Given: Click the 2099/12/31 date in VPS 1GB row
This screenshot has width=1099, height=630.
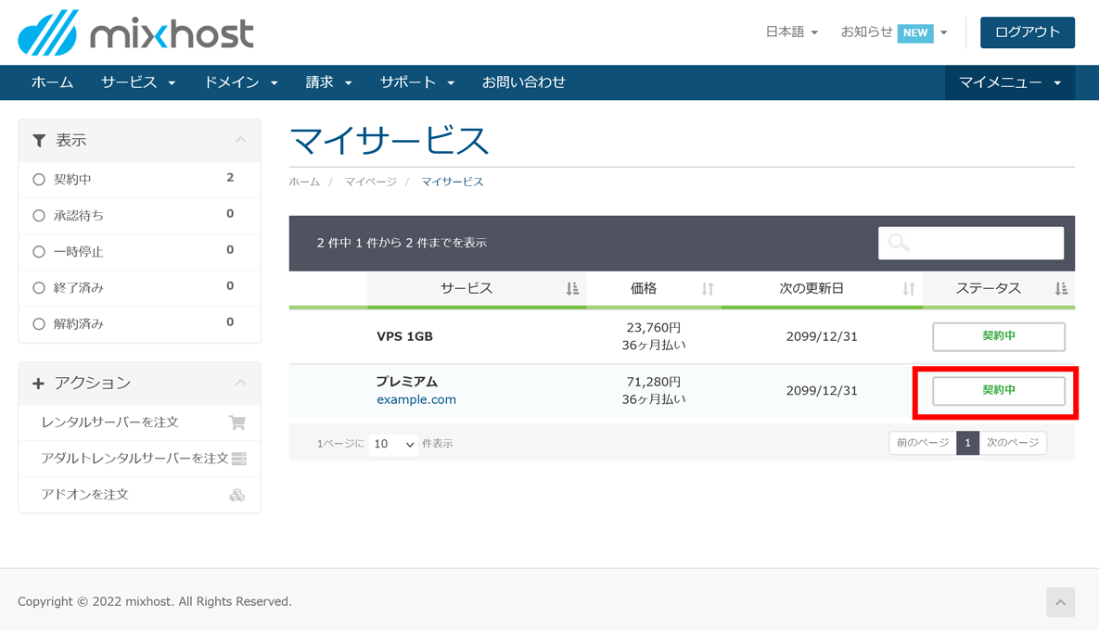Looking at the screenshot, I should (822, 336).
